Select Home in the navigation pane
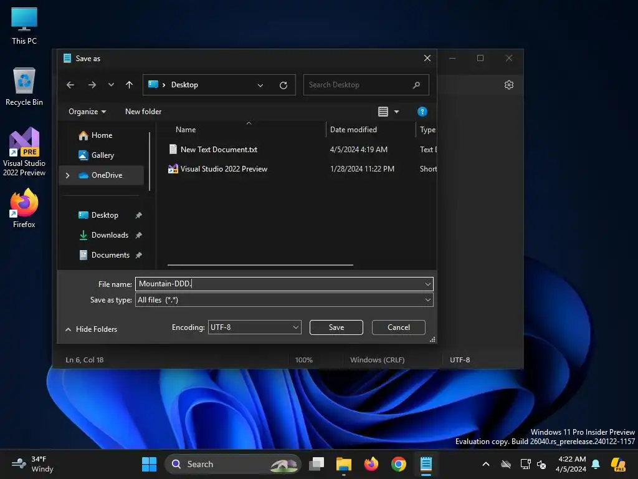Screen dimensions: 638x479 tap(102, 135)
